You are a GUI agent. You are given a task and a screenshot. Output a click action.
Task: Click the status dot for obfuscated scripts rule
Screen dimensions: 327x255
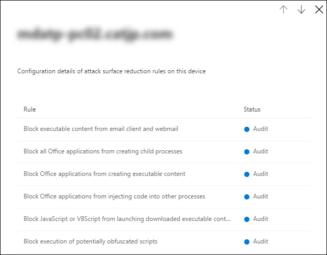(247, 242)
